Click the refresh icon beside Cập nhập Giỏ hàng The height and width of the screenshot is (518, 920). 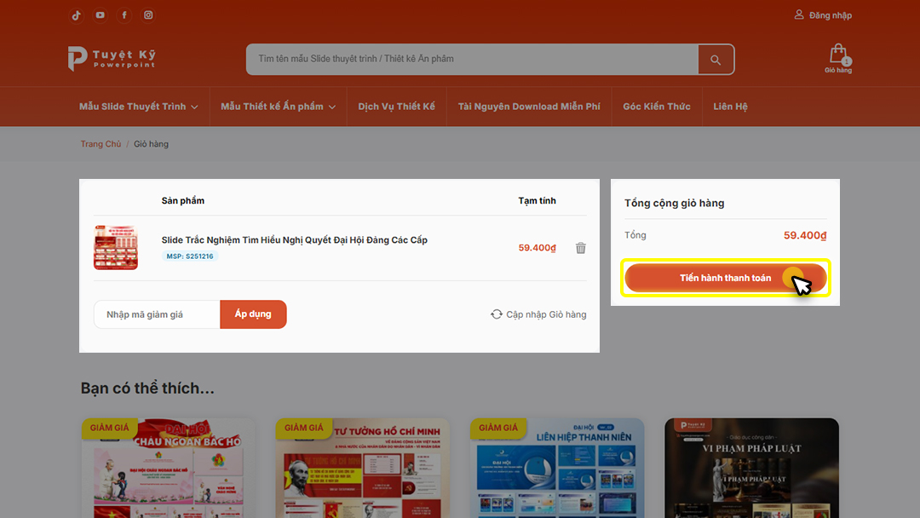pos(497,314)
